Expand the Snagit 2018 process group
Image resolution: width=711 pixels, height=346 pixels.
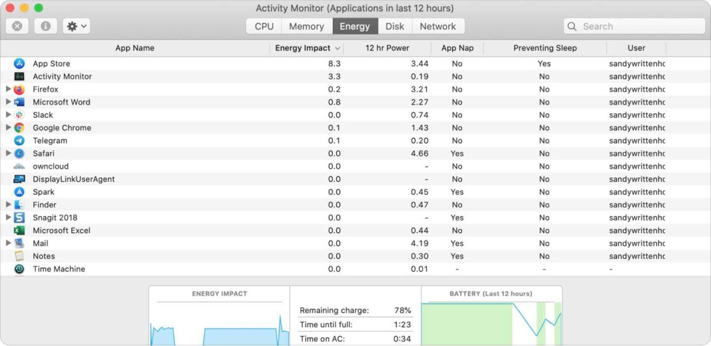click(x=9, y=217)
